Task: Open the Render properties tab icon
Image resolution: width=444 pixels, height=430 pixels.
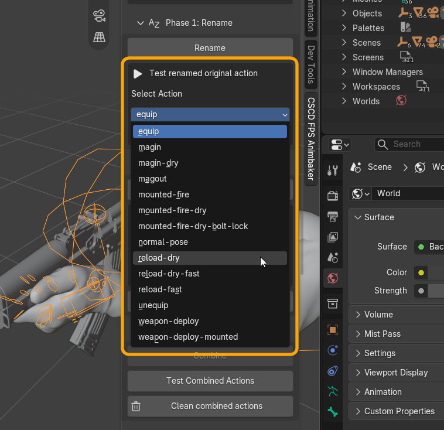Action: tap(333, 196)
